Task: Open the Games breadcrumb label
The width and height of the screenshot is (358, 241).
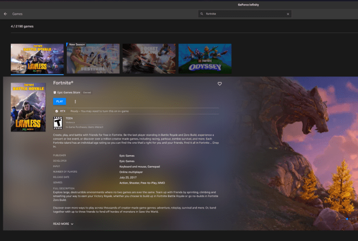Action: pyautogui.click(x=17, y=14)
